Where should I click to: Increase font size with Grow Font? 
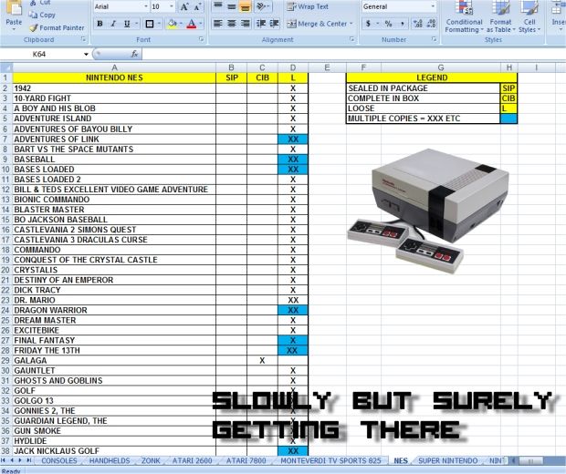coord(184,6)
